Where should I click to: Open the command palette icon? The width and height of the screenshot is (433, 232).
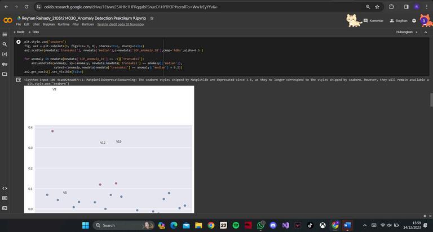click(5, 198)
